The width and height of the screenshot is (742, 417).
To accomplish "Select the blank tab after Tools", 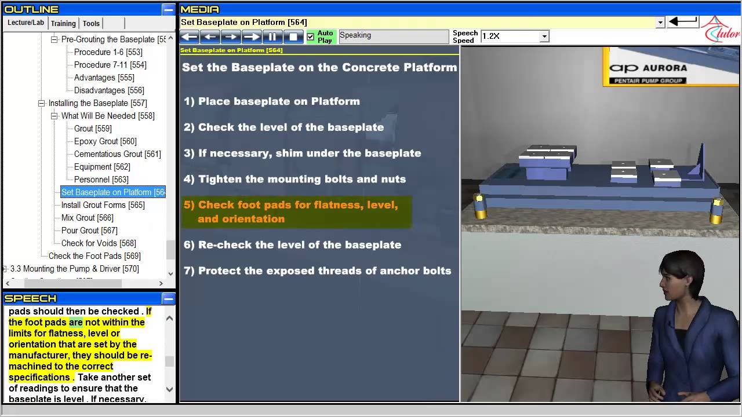I will tap(114, 24).
